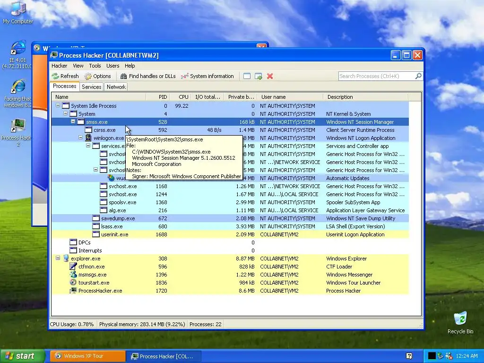Viewport: 484px width, 363px height.
Task: Click the search magnifier icon
Action: coord(418,76)
